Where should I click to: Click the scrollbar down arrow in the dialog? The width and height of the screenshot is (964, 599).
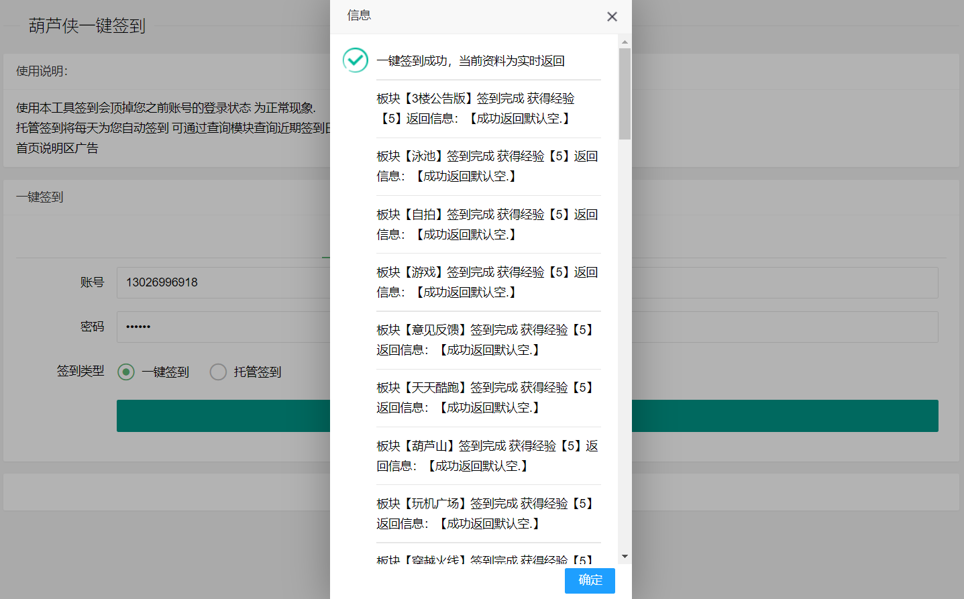point(625,555)
